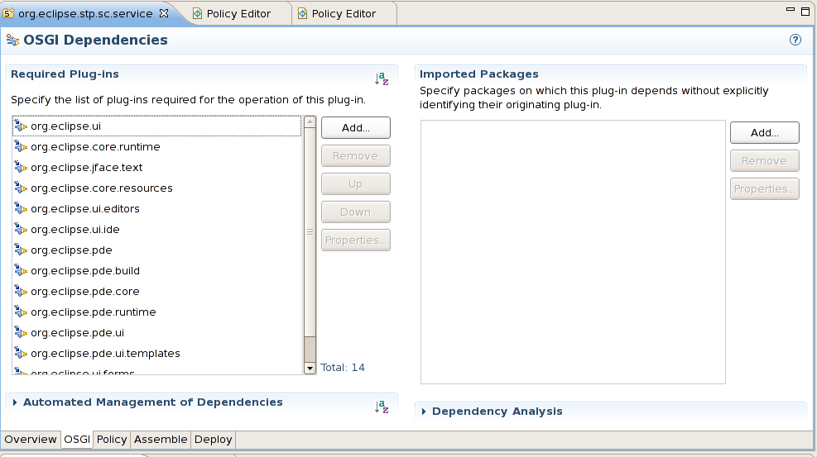Select org.eclipse.core.resources plug-in row

point(156,188)
